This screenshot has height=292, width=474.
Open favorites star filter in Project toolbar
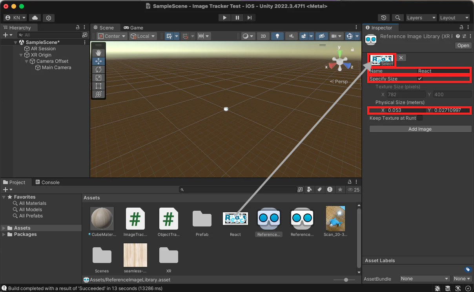[x=340, y=190]
